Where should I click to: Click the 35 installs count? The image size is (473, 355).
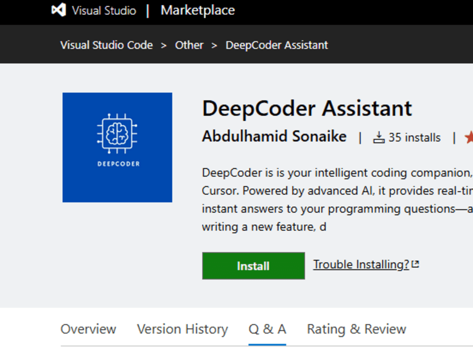414,138
